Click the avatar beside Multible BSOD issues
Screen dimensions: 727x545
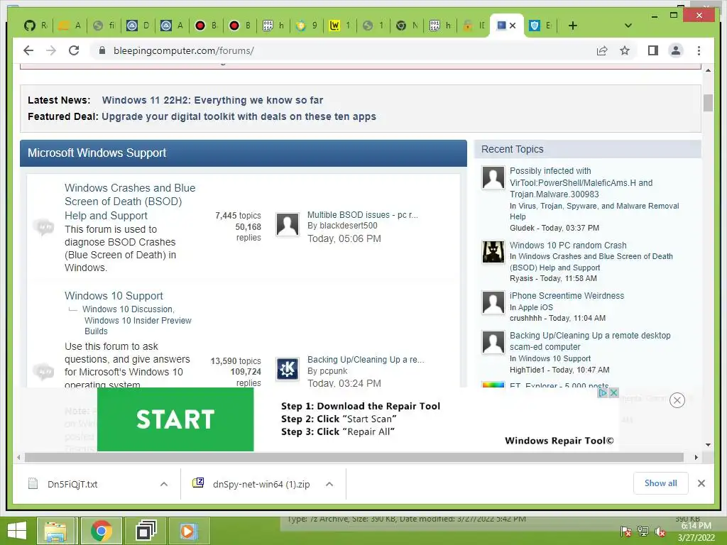pos(288,224)
